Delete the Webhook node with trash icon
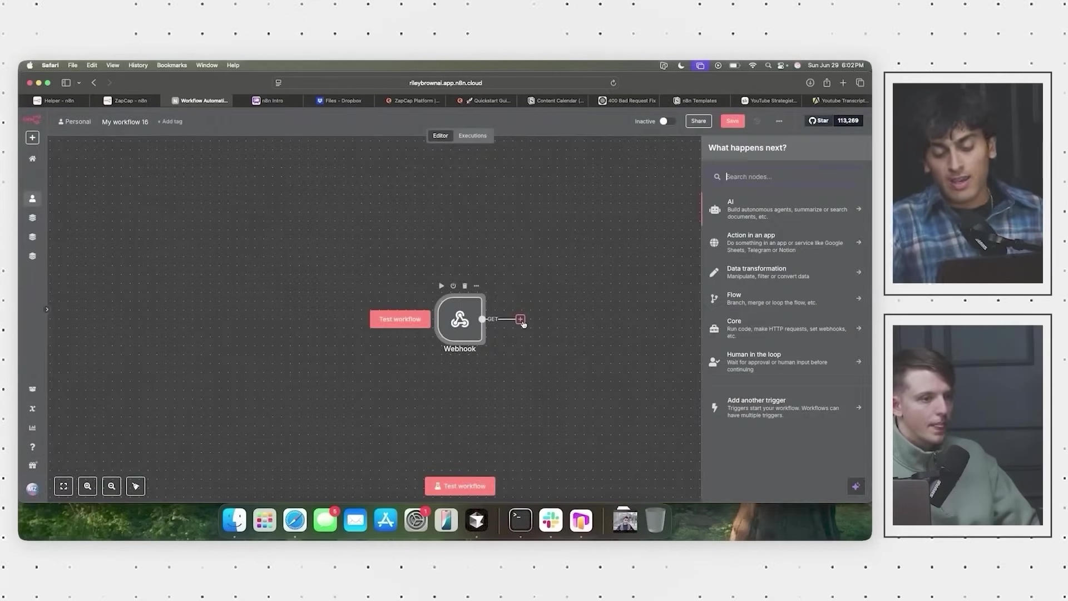The image size is (1068, 601). pos(464,285)
